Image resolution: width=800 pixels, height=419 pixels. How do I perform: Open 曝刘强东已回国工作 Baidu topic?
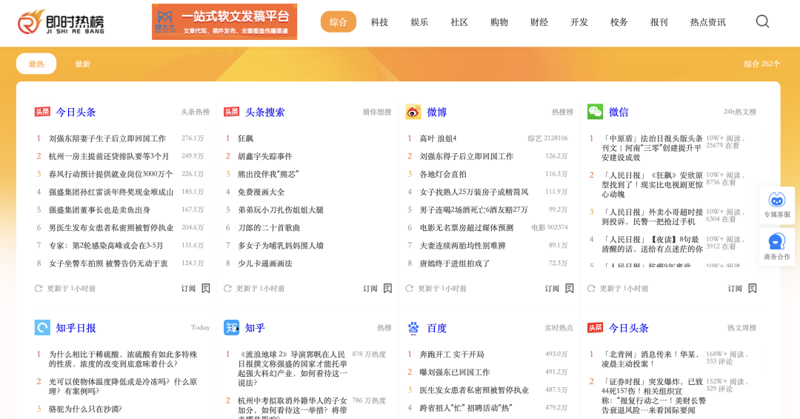click(455, 372)
